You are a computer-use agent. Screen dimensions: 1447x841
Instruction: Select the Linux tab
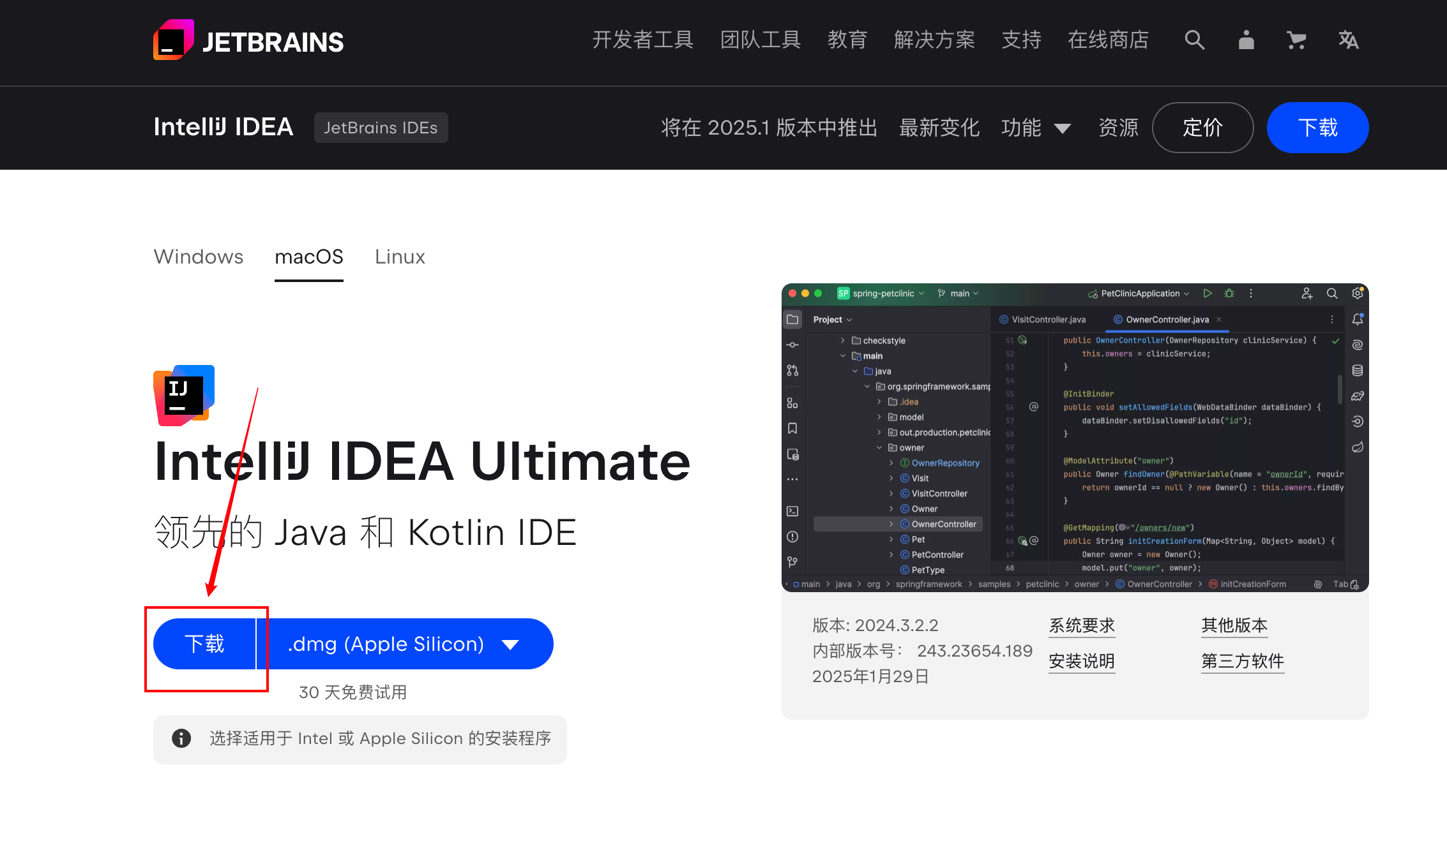pos(400,257)
